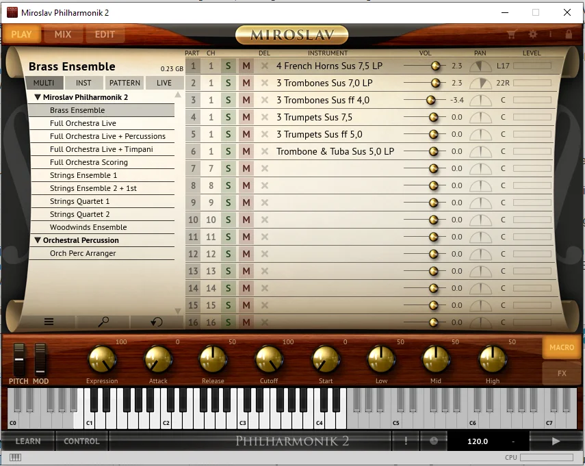The height and width of the screenshot is (466, 585).
Task: Click the panic exclamation icon
Action: (406, 441)
